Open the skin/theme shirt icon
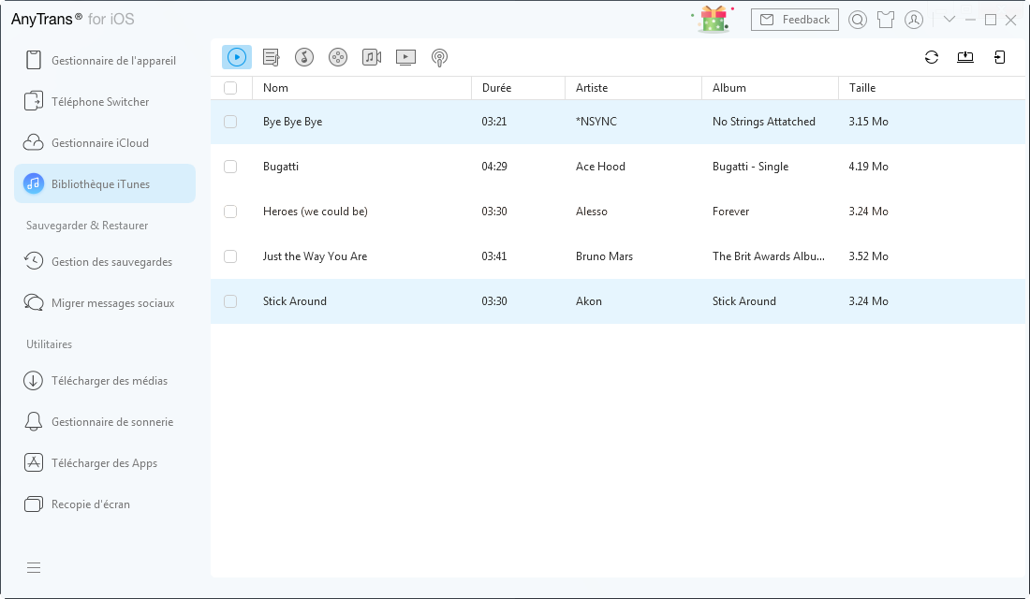This screenshot has height=599, width=1030. click(886, 20)
